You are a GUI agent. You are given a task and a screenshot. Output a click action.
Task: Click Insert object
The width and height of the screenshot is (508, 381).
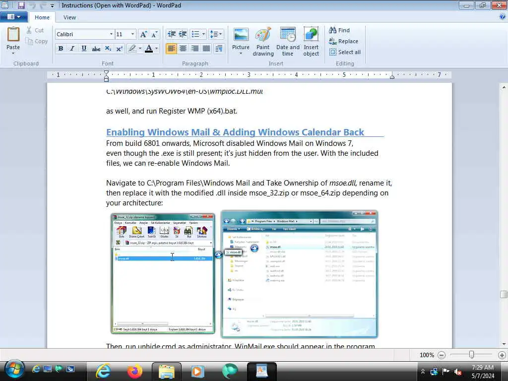tap(311, 42)
